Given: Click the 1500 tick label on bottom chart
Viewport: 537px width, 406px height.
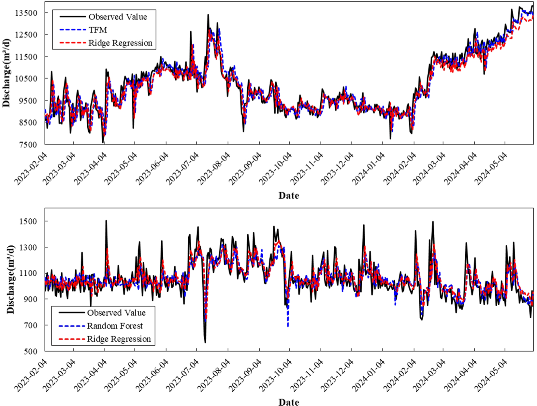Looking at the screenshot, I should coord(30,221).
